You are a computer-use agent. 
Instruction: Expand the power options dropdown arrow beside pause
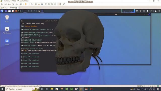tap(28, 4)
